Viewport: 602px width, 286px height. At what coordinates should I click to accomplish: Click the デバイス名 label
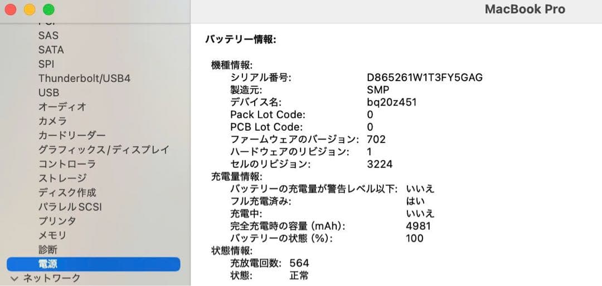pyautogui.click(x=256, y=102)
